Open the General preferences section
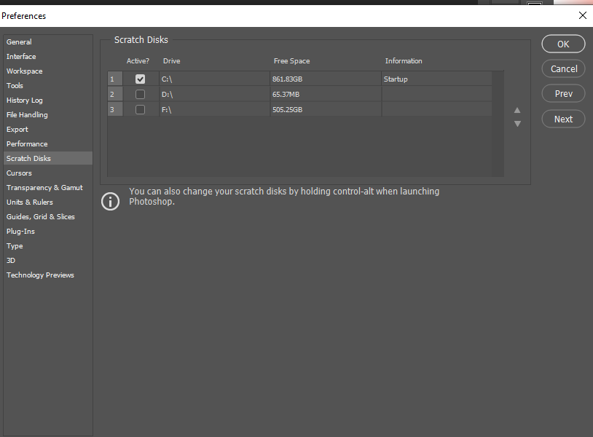 (x=47, y=42)
